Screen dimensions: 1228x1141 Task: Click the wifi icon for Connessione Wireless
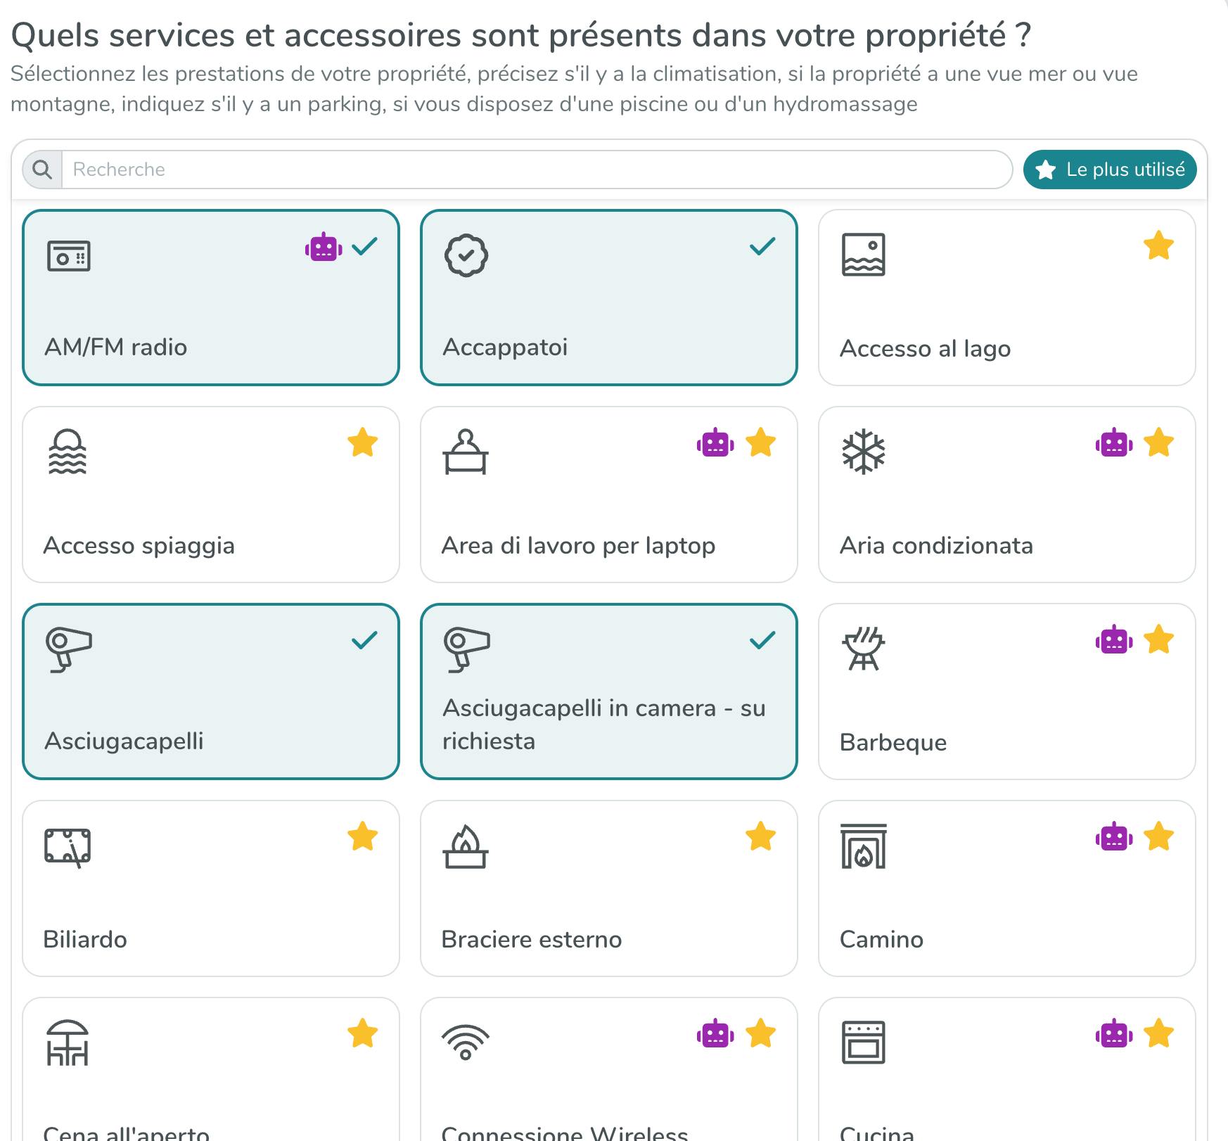pyautogui.click(x=465, y=1042)
